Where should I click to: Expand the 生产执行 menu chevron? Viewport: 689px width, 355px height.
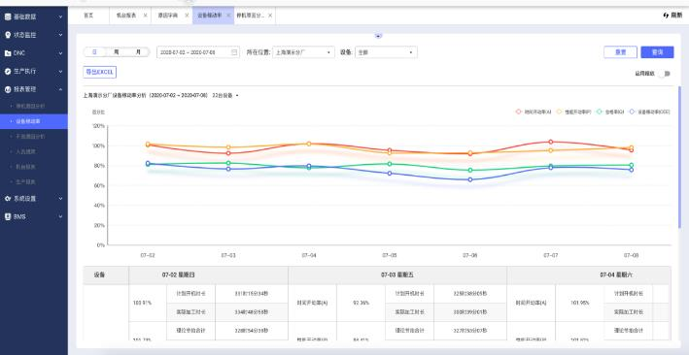click(x=60, y=71)
